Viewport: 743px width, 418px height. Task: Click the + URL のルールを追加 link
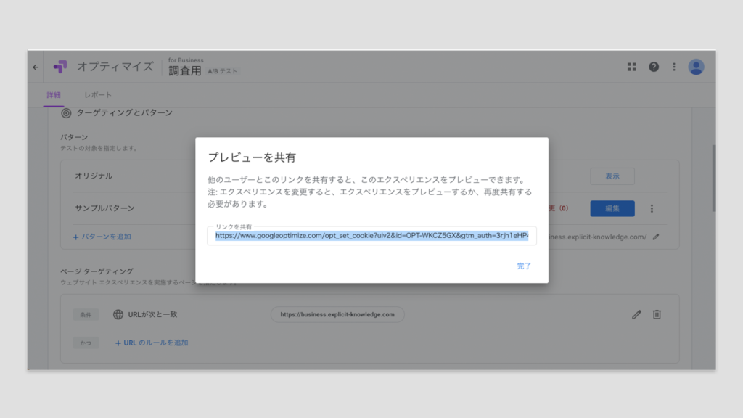[152, 343]
